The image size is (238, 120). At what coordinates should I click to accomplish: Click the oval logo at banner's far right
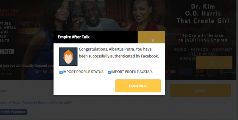[228, 72]
